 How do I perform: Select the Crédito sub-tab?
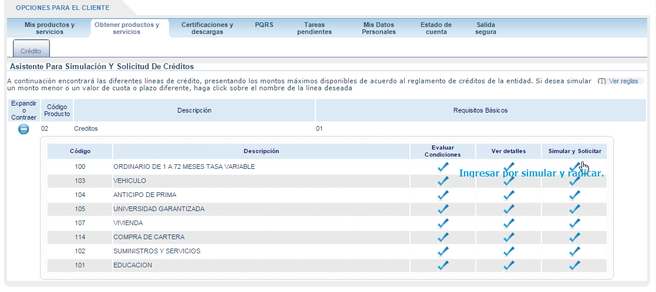pyautogui.click(x=31, y=51)
